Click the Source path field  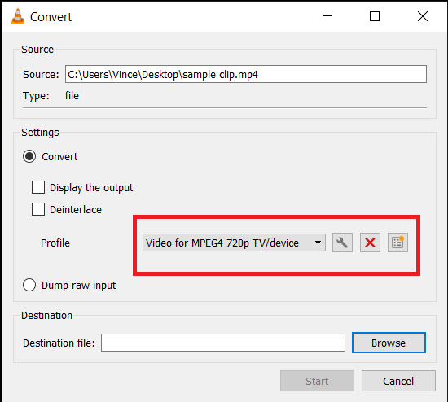pos(246,74)
